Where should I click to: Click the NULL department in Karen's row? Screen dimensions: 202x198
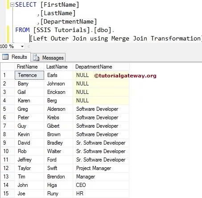[101, 101]
